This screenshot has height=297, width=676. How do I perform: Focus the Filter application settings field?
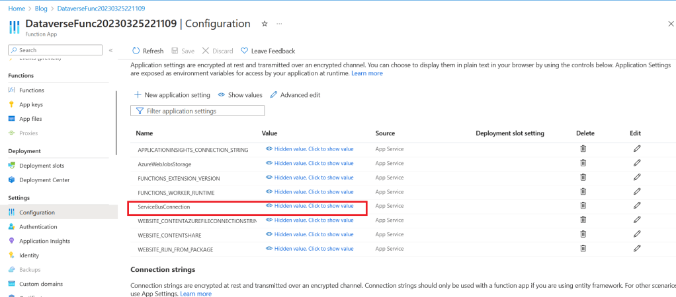(198, 111)
